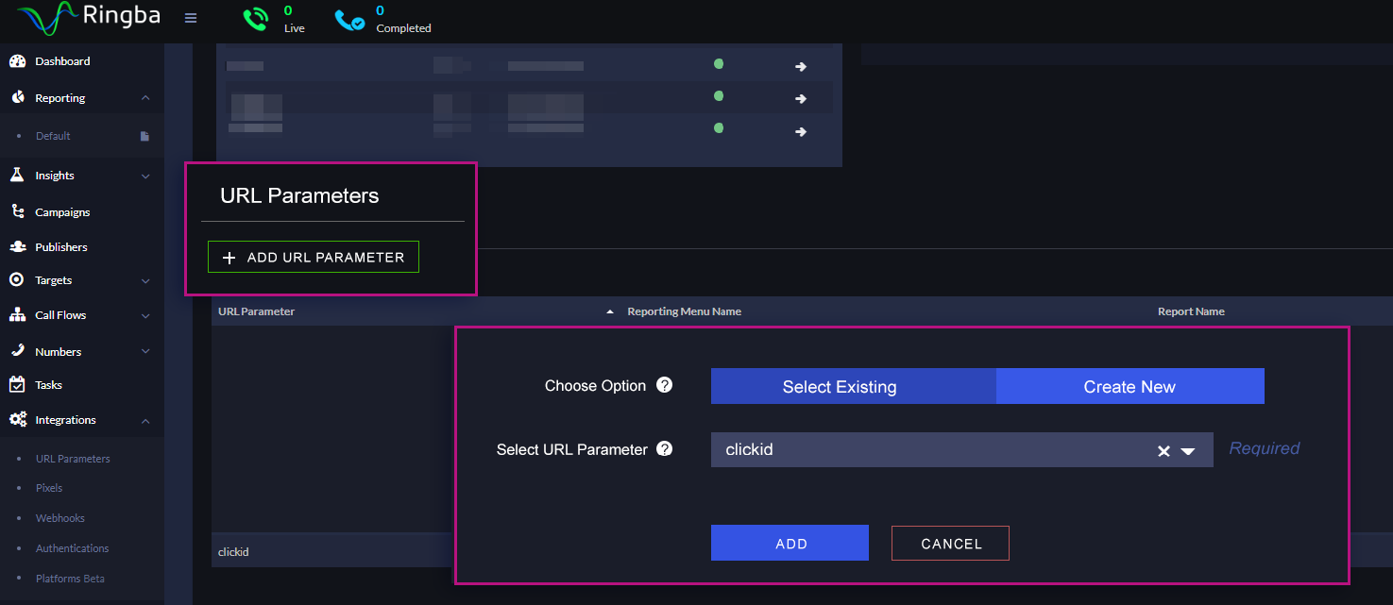The width and height of the screenshot is (1393, 605).
Task: Click help icon beside Choose Option
Action: [x=665, y=385]
